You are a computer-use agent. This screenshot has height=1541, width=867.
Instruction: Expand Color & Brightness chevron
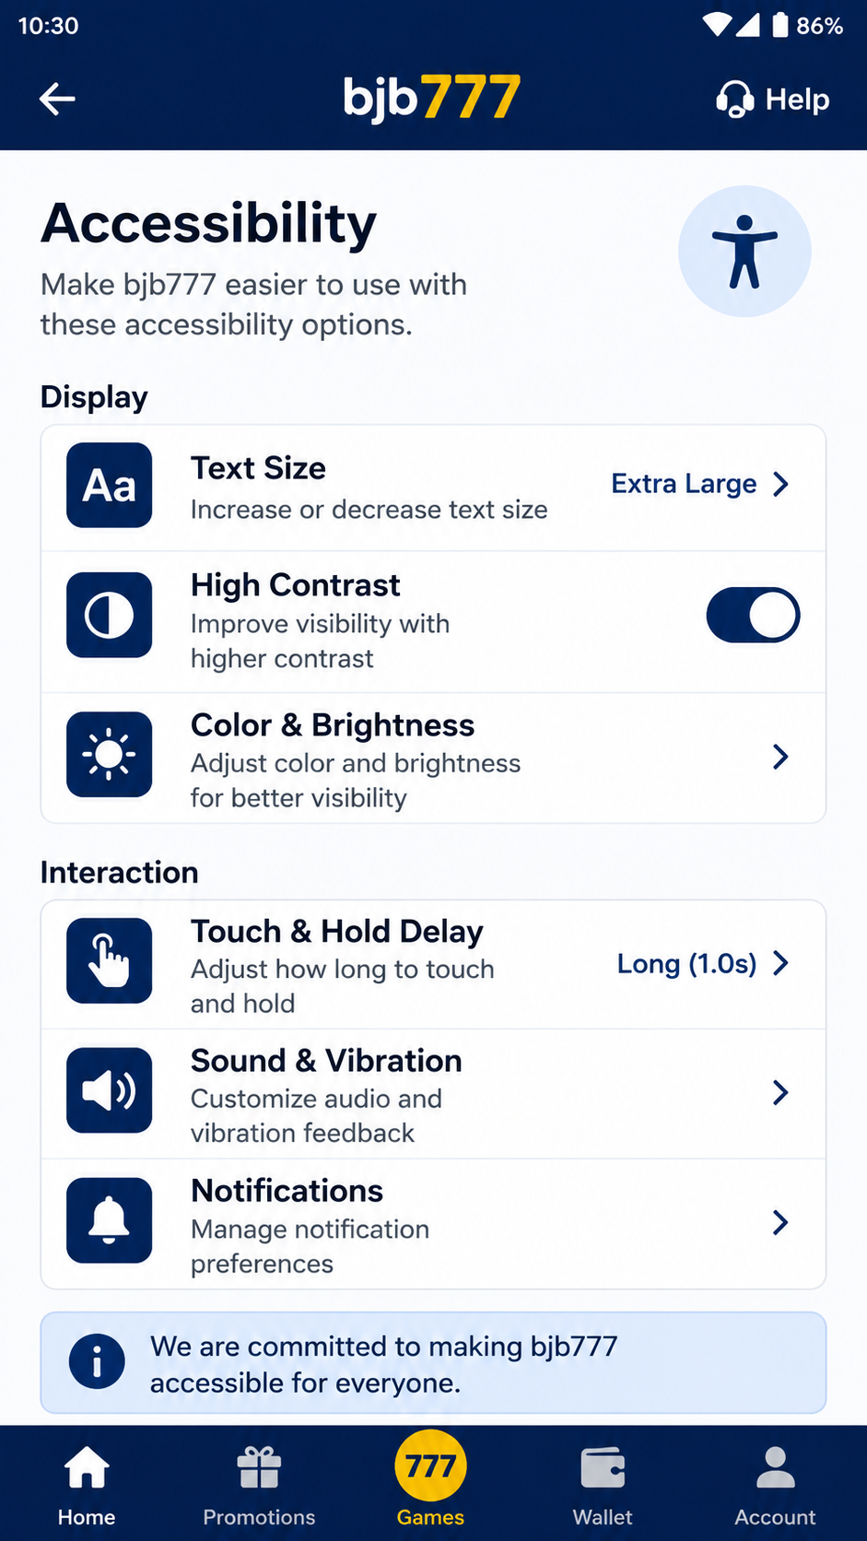click(780, 757)
